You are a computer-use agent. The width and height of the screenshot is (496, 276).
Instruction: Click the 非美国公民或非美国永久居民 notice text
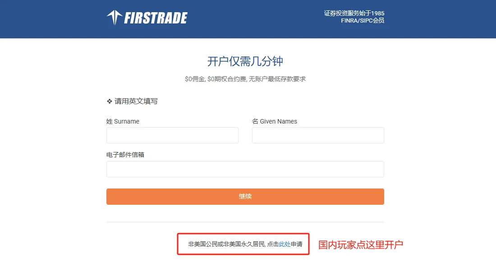click(x=226, y=244)
